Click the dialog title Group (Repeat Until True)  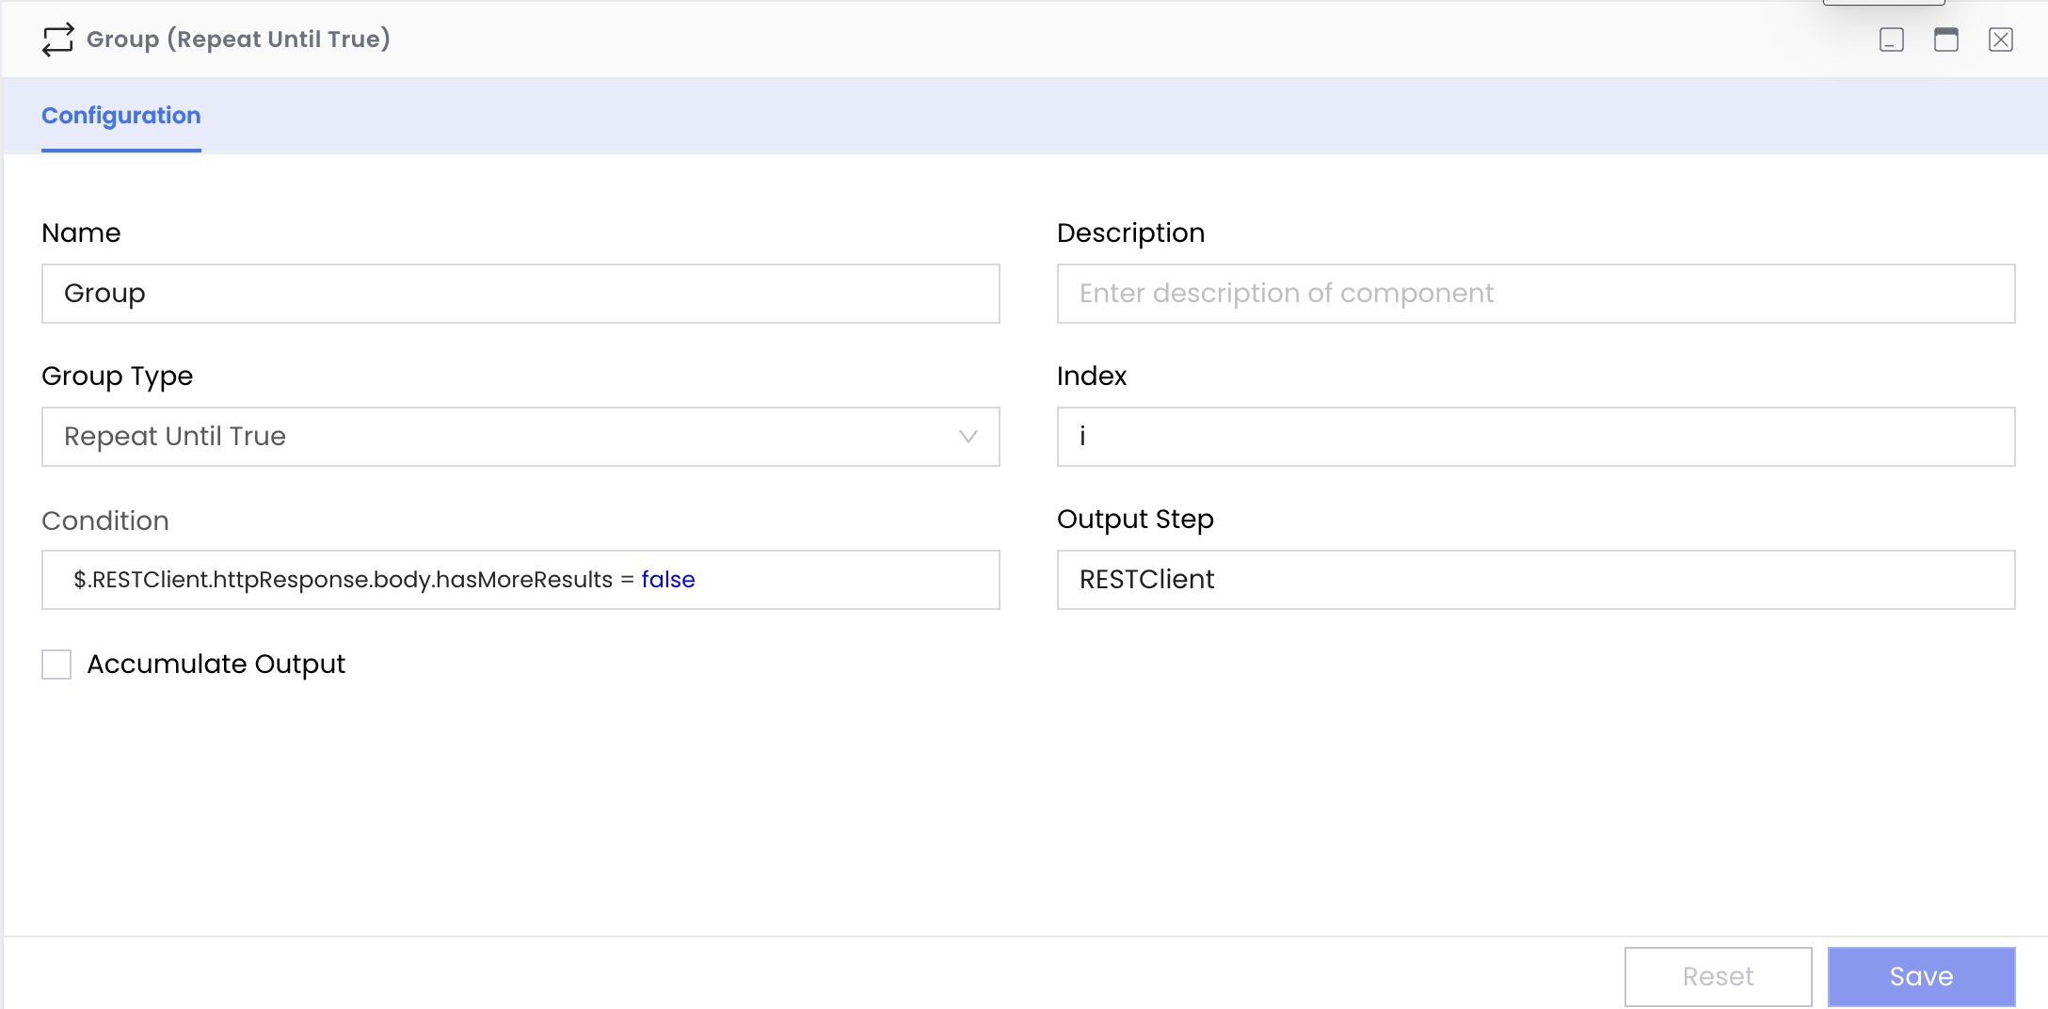pyautogui.click(x=238, y=40)
